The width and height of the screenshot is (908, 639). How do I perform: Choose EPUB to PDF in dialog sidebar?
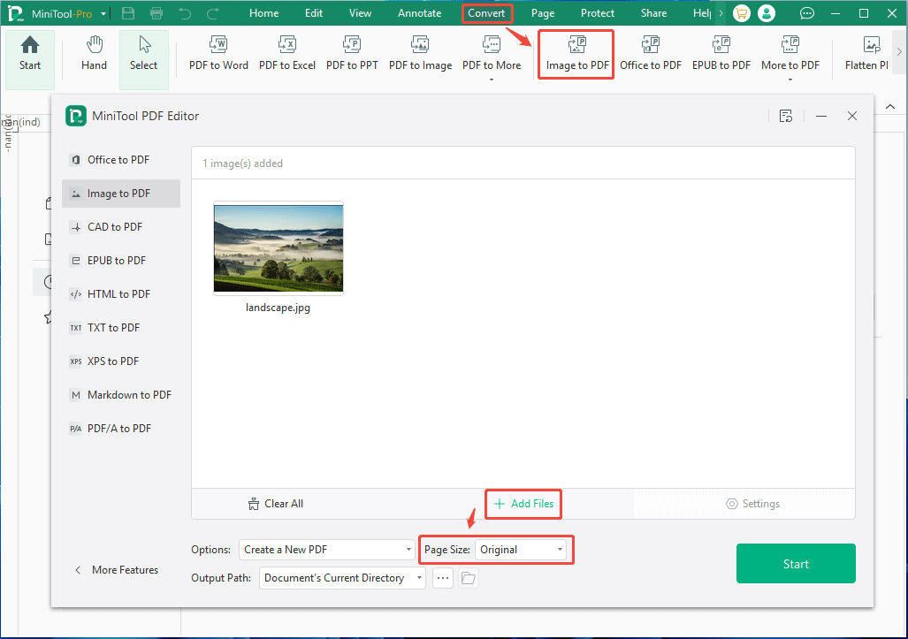pos(121,261)
